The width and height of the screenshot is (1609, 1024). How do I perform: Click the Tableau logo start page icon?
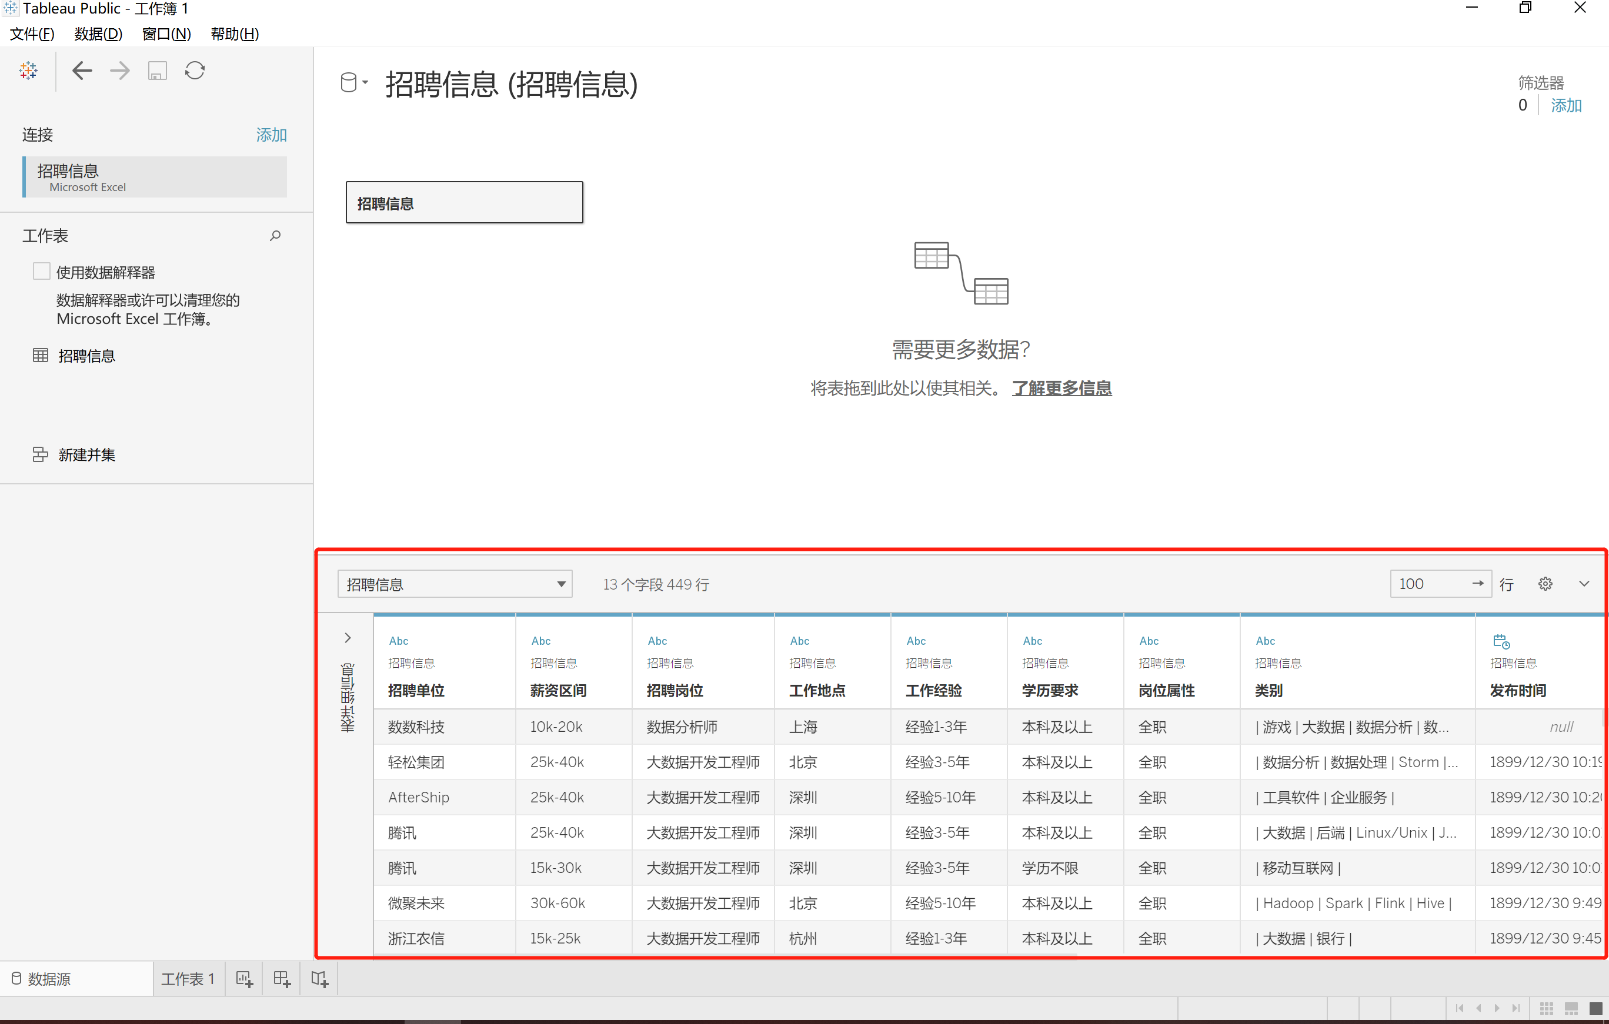28,70
